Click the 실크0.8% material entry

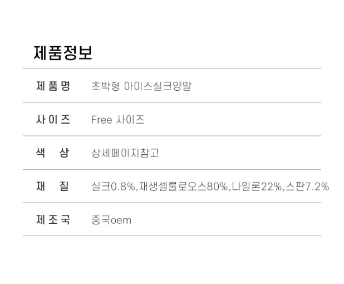114,187
